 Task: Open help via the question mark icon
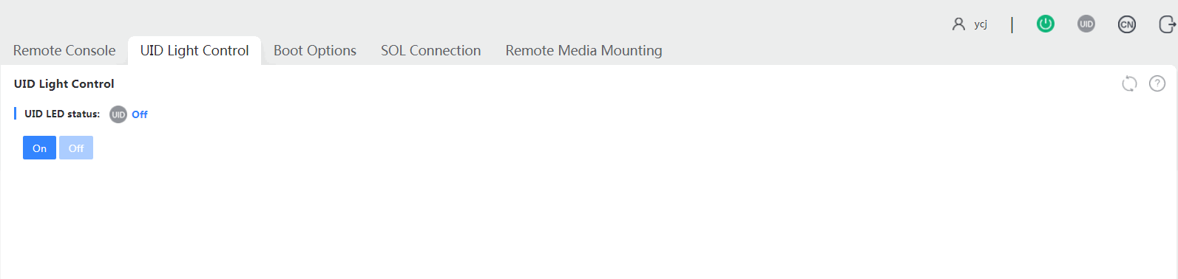click(x=1157, y=83)
